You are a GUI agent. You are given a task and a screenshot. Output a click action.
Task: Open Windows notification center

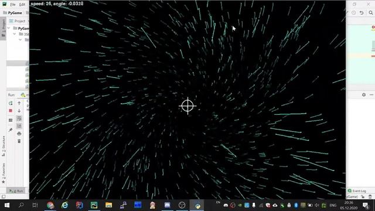tap(366, 205)
